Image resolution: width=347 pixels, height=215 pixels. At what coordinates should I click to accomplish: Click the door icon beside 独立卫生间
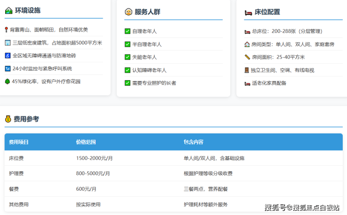[247, 70]
